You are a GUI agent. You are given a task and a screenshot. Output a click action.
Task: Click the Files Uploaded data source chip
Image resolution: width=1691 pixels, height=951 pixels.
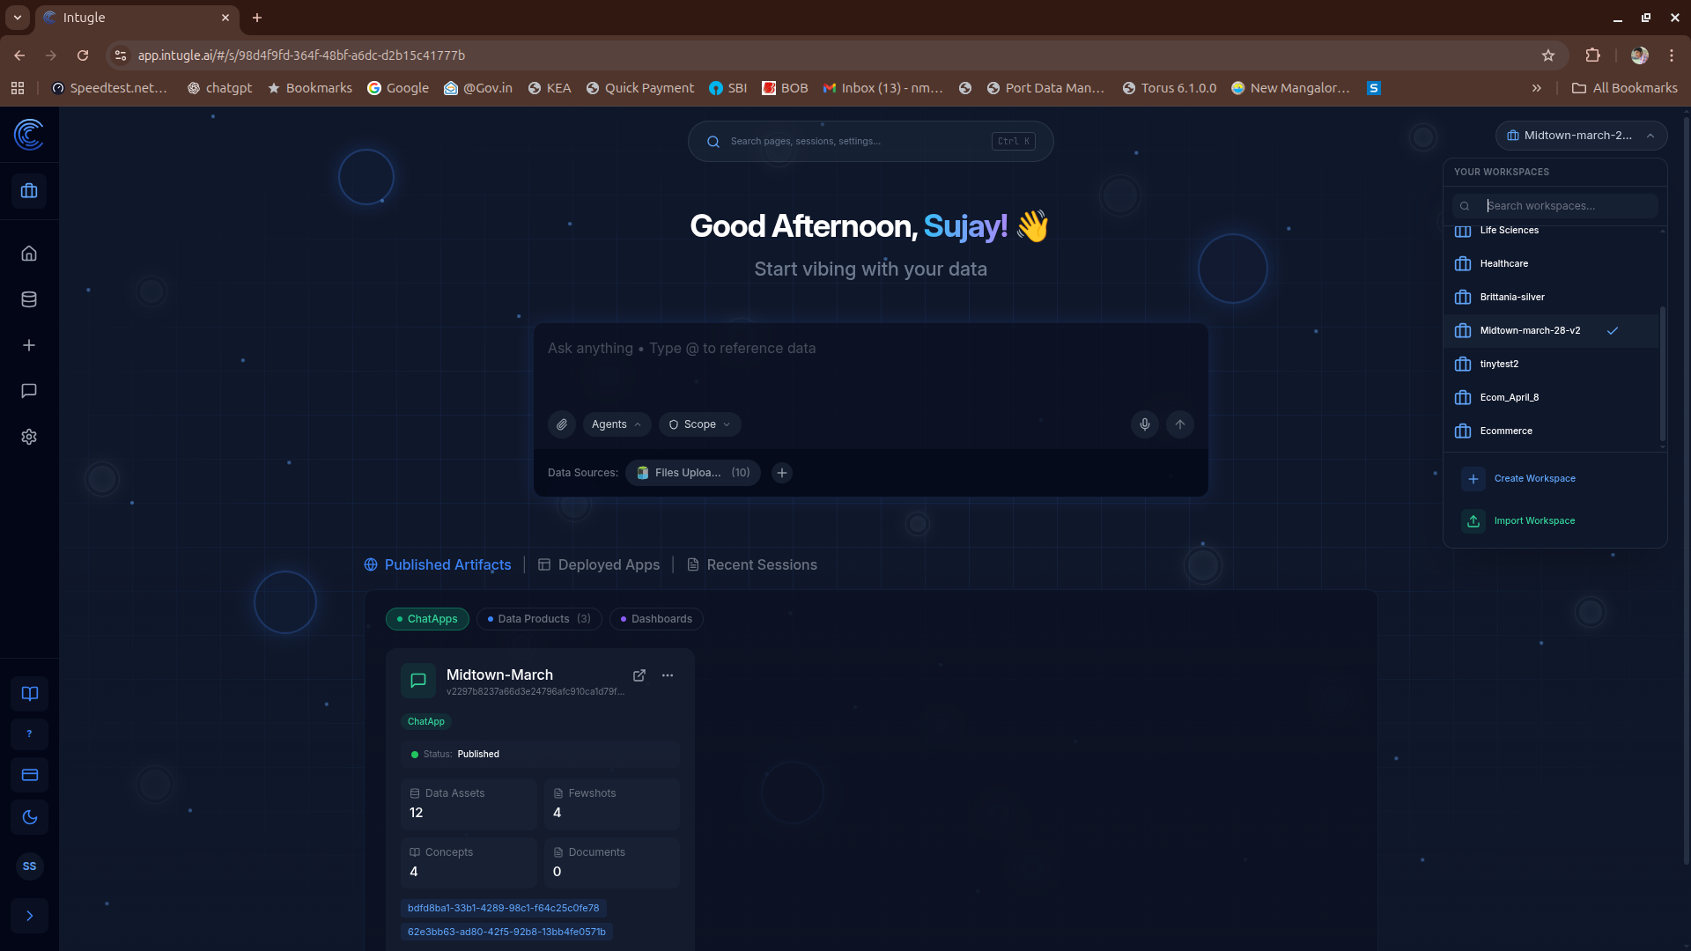693,473
